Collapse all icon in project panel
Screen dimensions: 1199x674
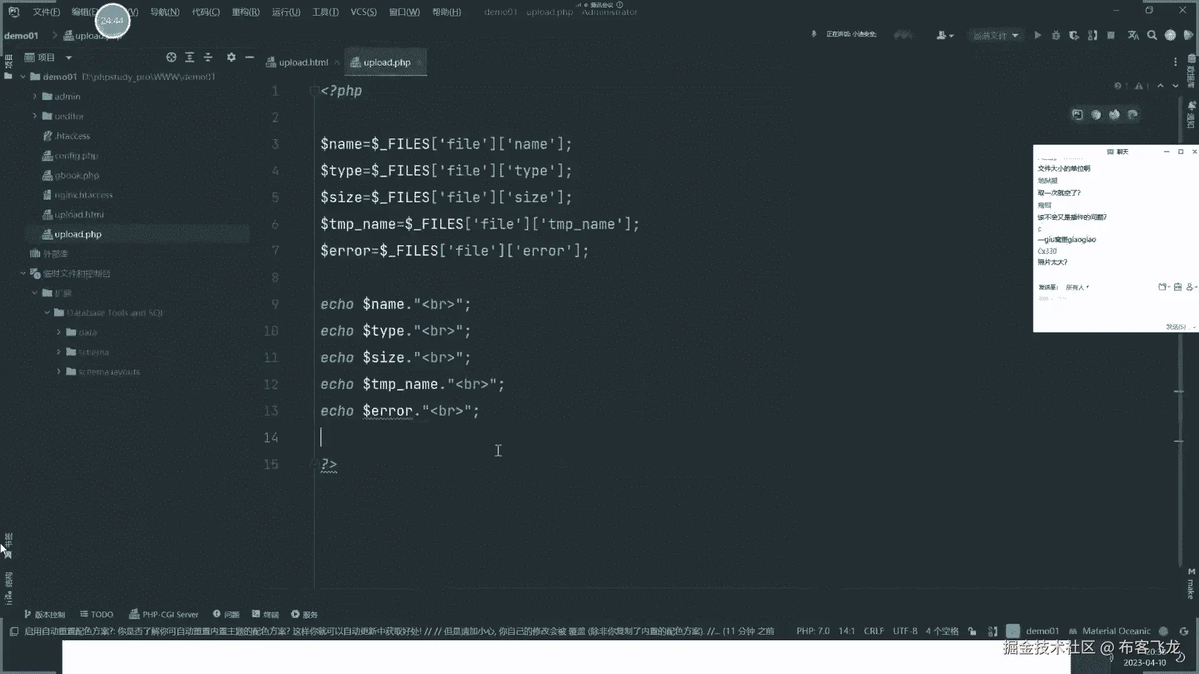pyautogui.click(x=208, y=57)
